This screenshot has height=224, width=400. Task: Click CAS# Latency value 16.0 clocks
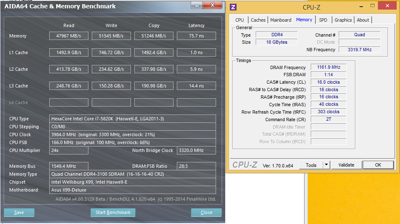click(x=329, y=82)
